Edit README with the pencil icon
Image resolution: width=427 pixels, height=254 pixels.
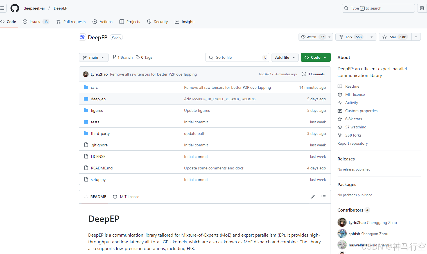tap(313, 197)
